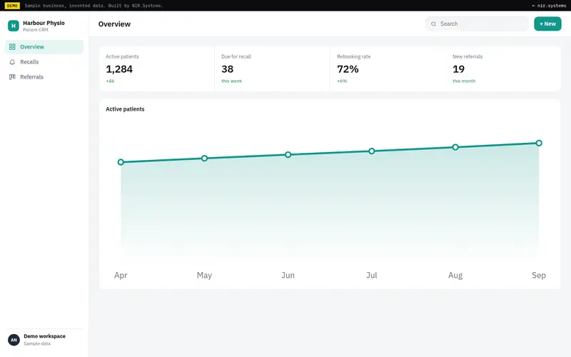Select the Aug data point on chart

click(x=455, y=147)
